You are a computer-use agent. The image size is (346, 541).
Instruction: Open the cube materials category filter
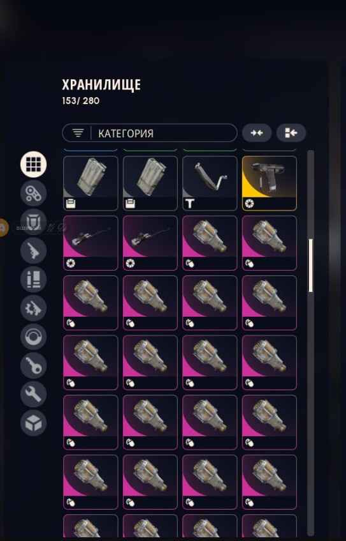click(33, 423)
